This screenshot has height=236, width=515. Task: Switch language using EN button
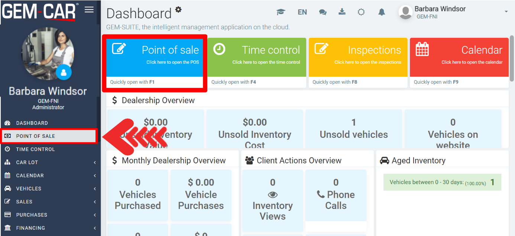point(302,12)
